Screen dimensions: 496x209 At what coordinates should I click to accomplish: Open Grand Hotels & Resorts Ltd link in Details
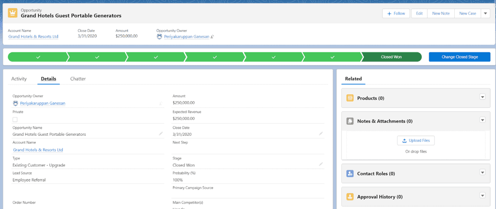(x=38, y=150)
